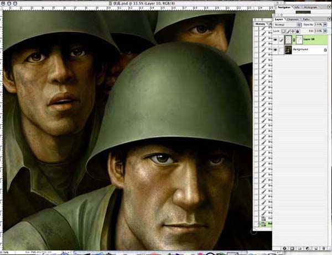Open the Layers panel options menu
The width and height of the screenshot is (332, 255).
pos(329,19)
